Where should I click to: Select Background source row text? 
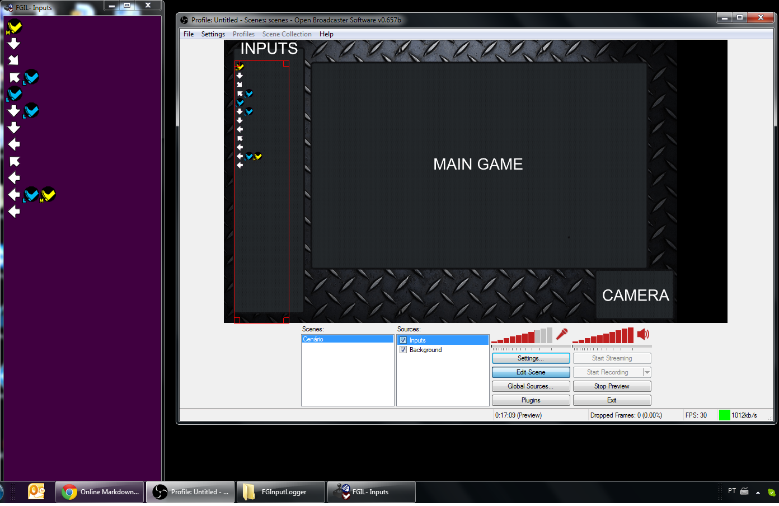coord(425,350)
